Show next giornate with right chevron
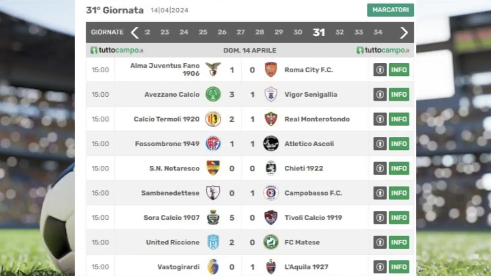 (x=404, y=32)
